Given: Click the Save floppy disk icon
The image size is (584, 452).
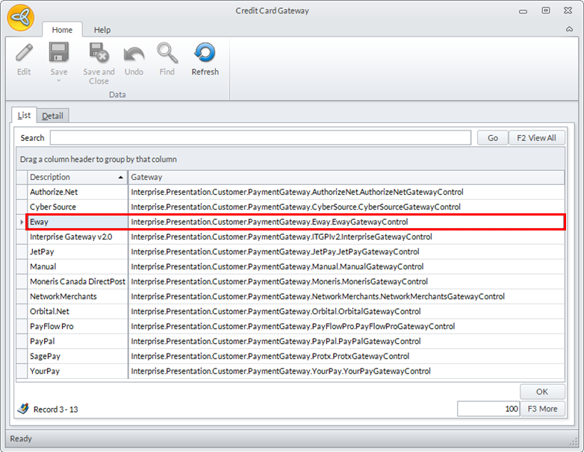Looking at the screenshot, I should [x=59, y=54].
